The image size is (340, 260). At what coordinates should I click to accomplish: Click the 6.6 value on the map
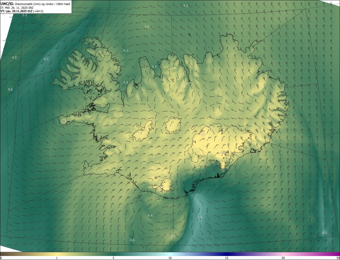coord(325,233)
